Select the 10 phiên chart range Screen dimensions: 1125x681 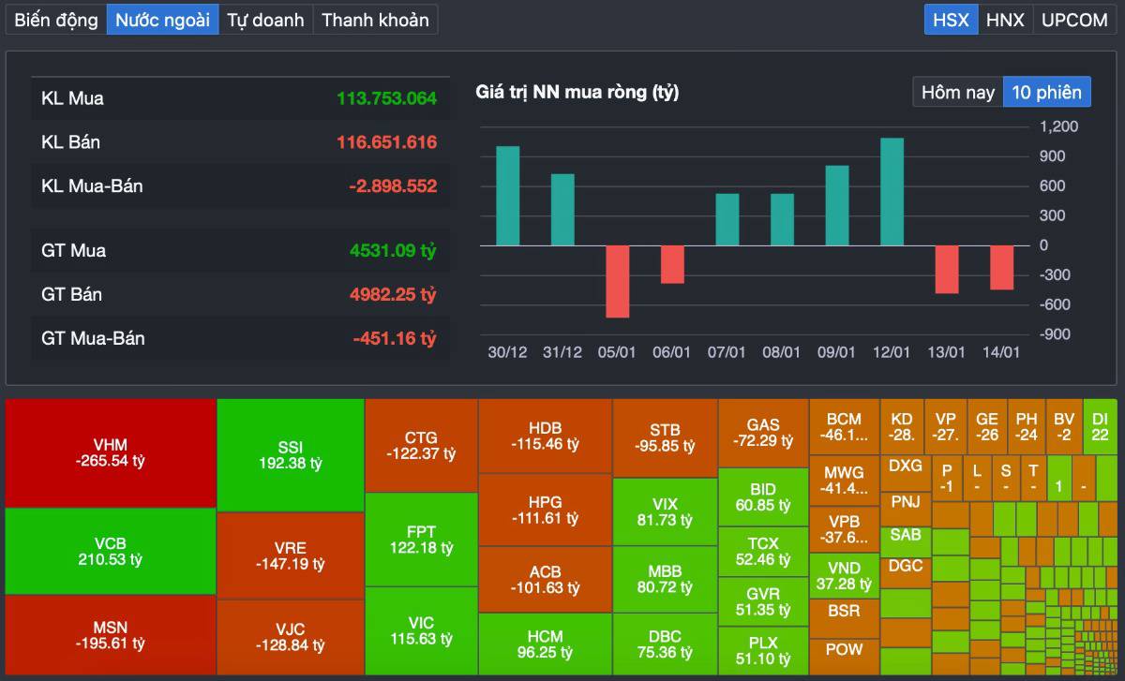click(1047, 92)
